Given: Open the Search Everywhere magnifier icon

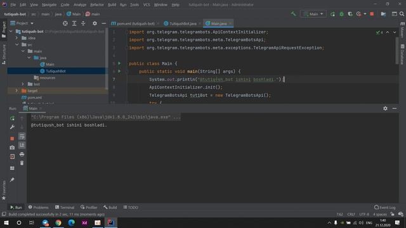Looking at the screenshot, I should [402, 14].
